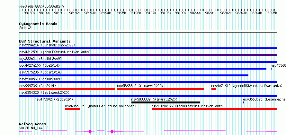
Task: Open nsv5868845 (Almarri2020) variant label
Action: (x=140, y=86)
